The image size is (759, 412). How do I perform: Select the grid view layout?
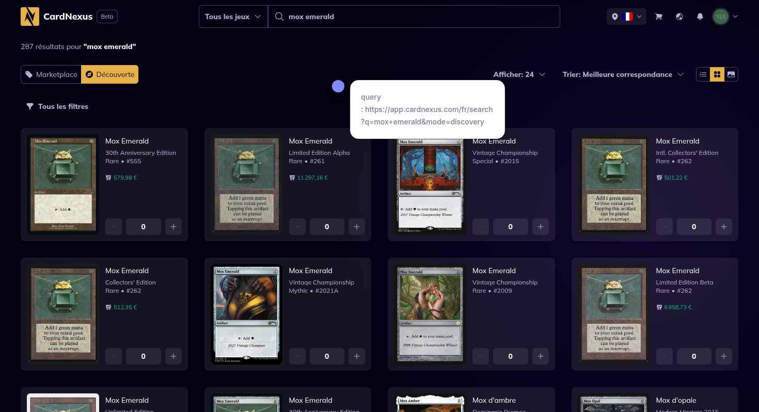[x=717, y=74]
